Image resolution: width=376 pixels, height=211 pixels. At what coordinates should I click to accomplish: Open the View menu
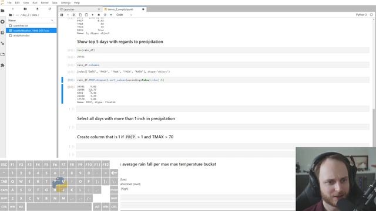tap(26, 2)
